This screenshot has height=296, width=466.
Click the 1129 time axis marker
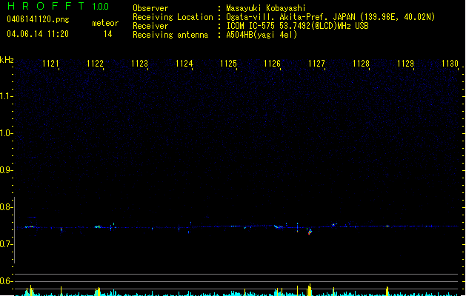[x=405, y=64]
